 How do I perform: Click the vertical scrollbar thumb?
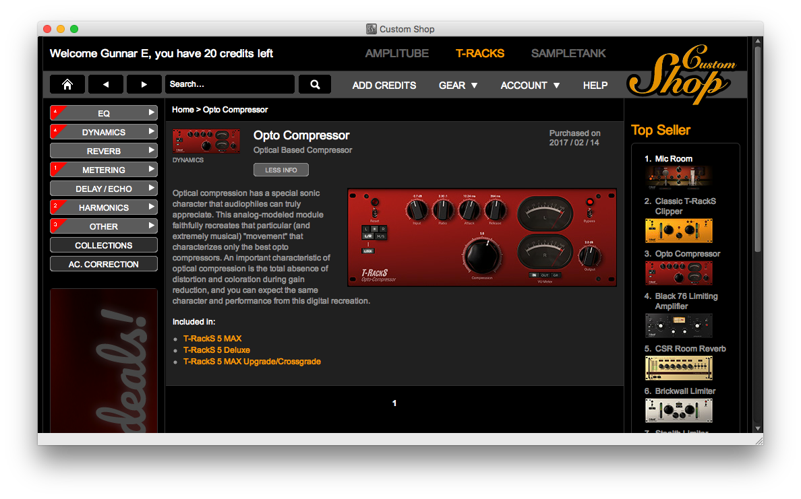coord(758,148)
